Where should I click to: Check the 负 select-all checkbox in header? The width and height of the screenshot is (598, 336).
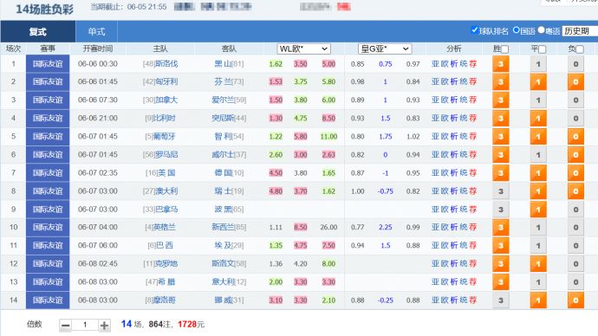580,49
